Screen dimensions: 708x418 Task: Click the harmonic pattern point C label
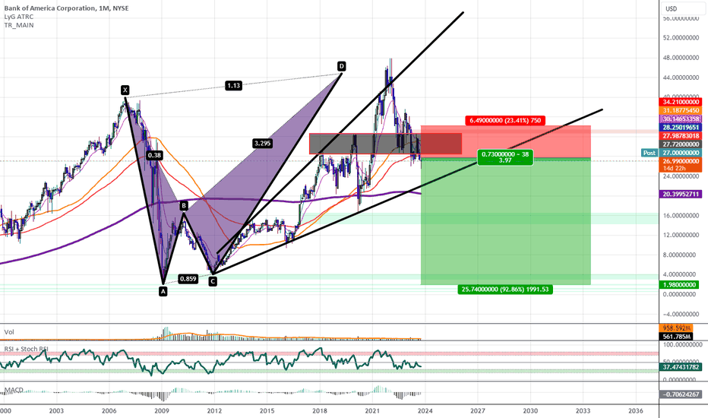click(213, 281)
